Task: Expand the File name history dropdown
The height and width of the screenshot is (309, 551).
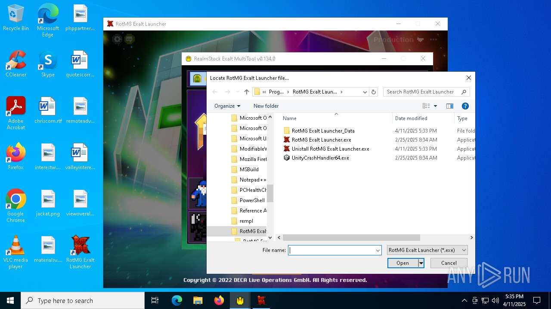Action: click(x=378, y=250)
